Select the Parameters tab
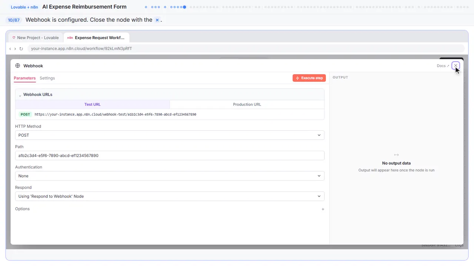The height and width of the screenshot is (266, 474). point(25,78)
